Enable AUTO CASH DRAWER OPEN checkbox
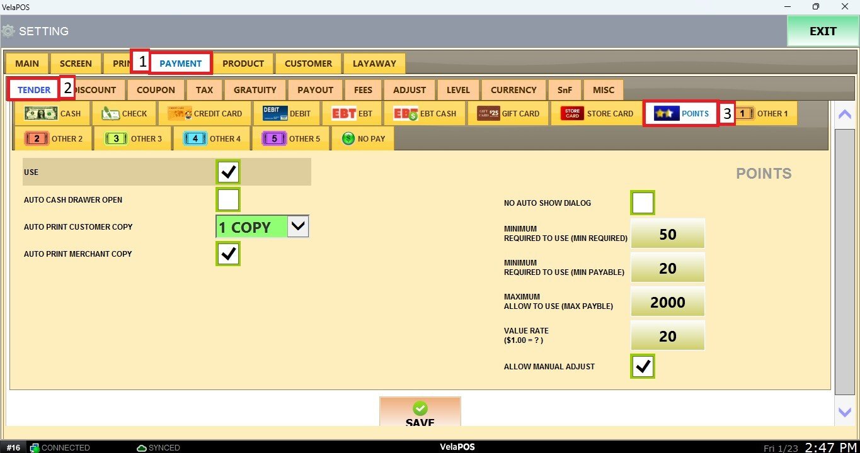This screenshot has width=860, height=453. 227,200
